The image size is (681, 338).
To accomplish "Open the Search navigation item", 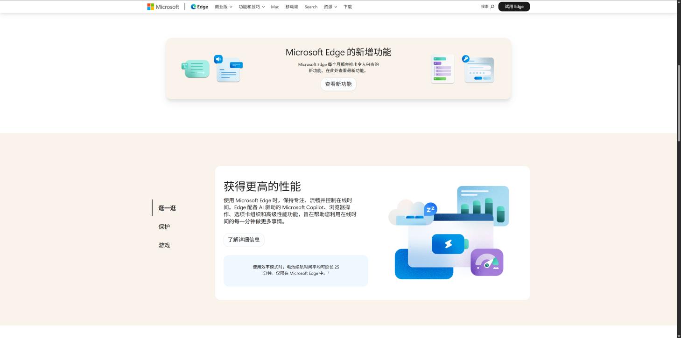I will pyautogui.click(x=311, y=7).
